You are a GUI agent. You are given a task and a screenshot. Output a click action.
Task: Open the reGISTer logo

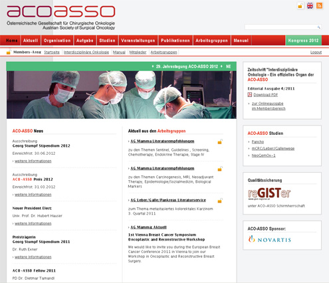pos(269,194)
